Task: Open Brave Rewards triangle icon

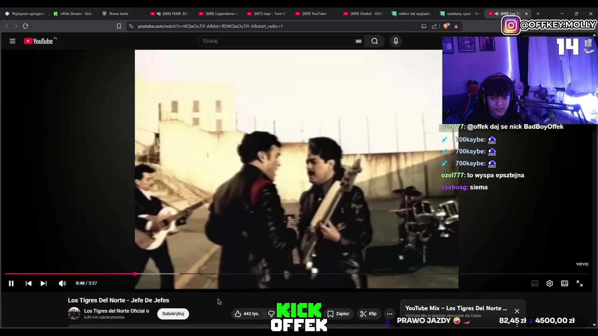Action: tap(456, 26)
